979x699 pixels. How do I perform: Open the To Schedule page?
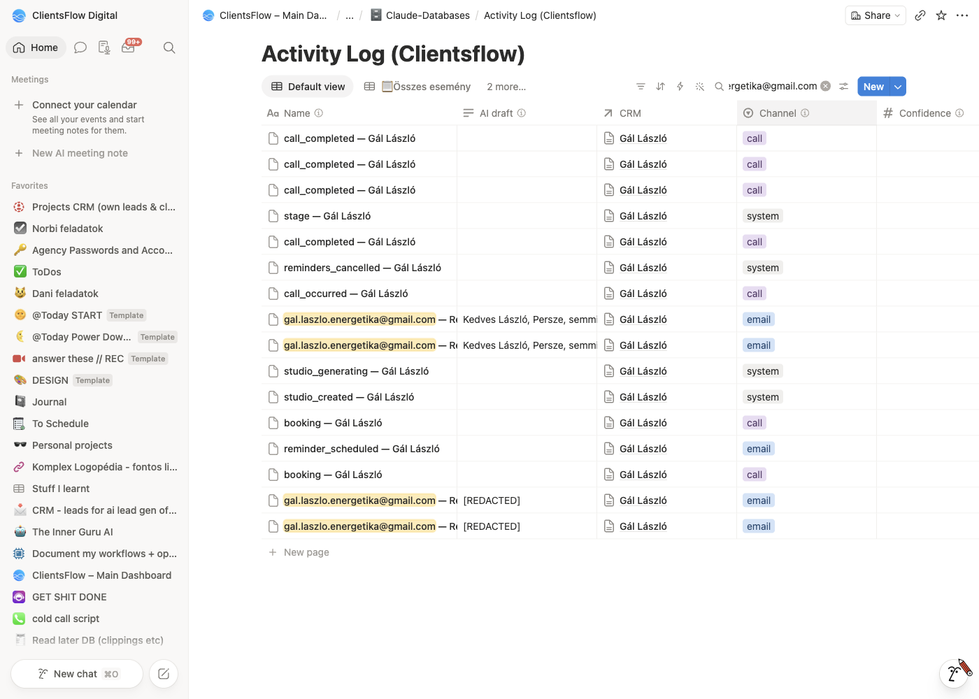click(94, 424)
